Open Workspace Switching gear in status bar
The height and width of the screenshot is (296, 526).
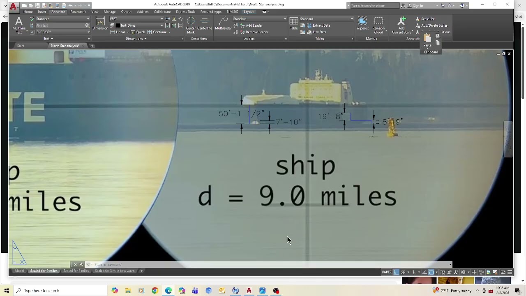click(463, 272)
